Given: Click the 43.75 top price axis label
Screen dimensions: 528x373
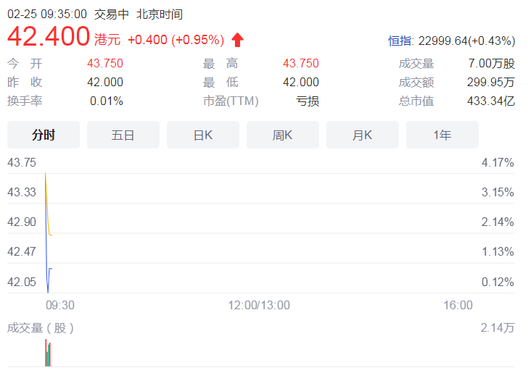Looking at the screenshot, I should pos(22,162).
